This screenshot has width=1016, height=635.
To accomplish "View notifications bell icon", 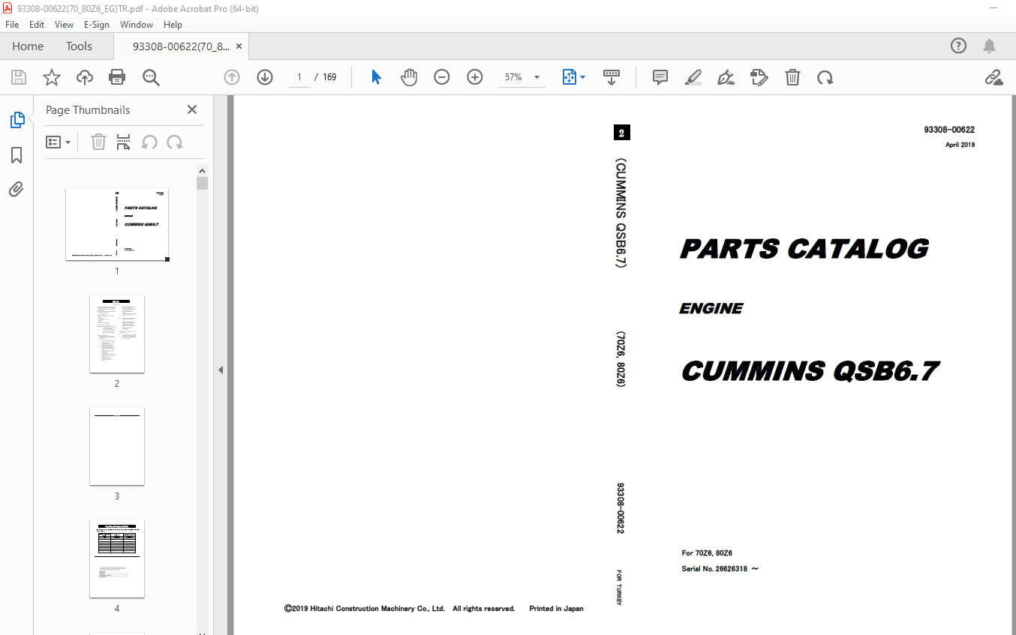I will point(990,46).
